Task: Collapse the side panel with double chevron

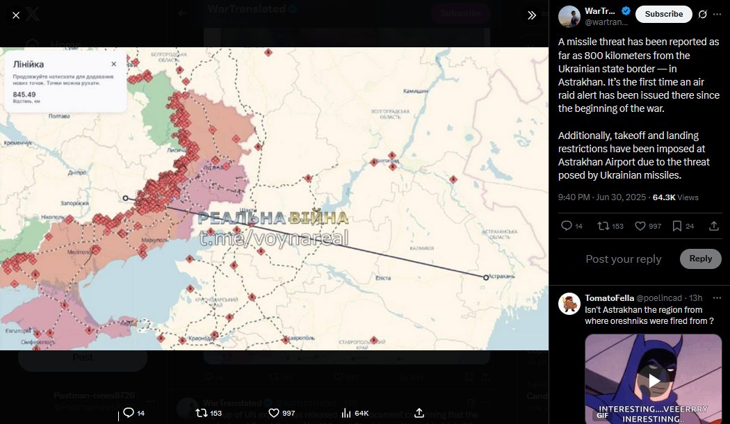Action: click(x=532, y=15)
